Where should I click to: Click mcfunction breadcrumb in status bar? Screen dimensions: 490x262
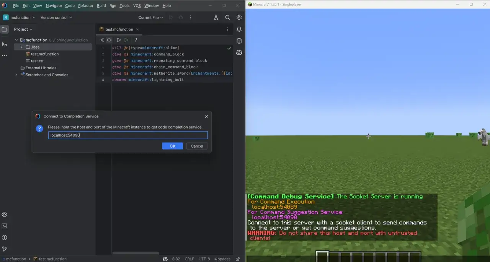coord(15,259)
